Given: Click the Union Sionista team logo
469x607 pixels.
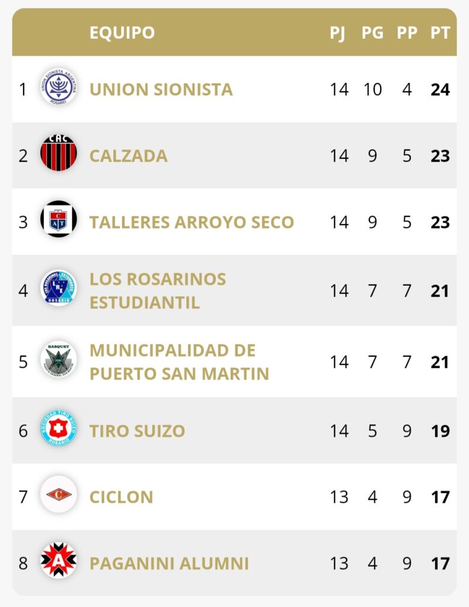Looking at the screenshot, I should (59, 89).
